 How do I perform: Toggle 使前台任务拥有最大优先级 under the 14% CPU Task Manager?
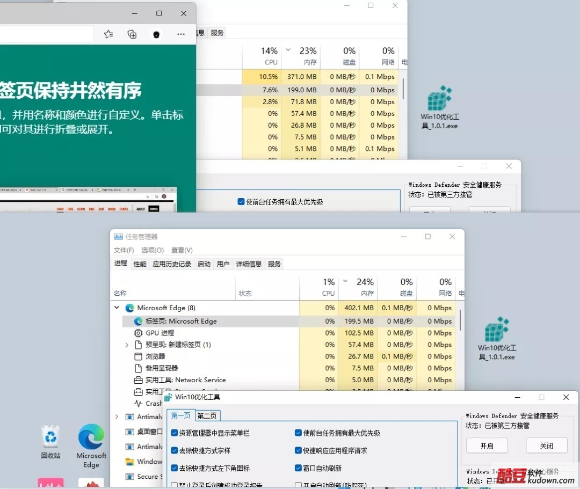tap(241, 202)
